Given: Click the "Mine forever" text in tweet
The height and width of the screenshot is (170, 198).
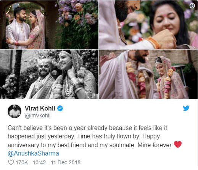Looking at the screenshot, I should coord(155,145).
